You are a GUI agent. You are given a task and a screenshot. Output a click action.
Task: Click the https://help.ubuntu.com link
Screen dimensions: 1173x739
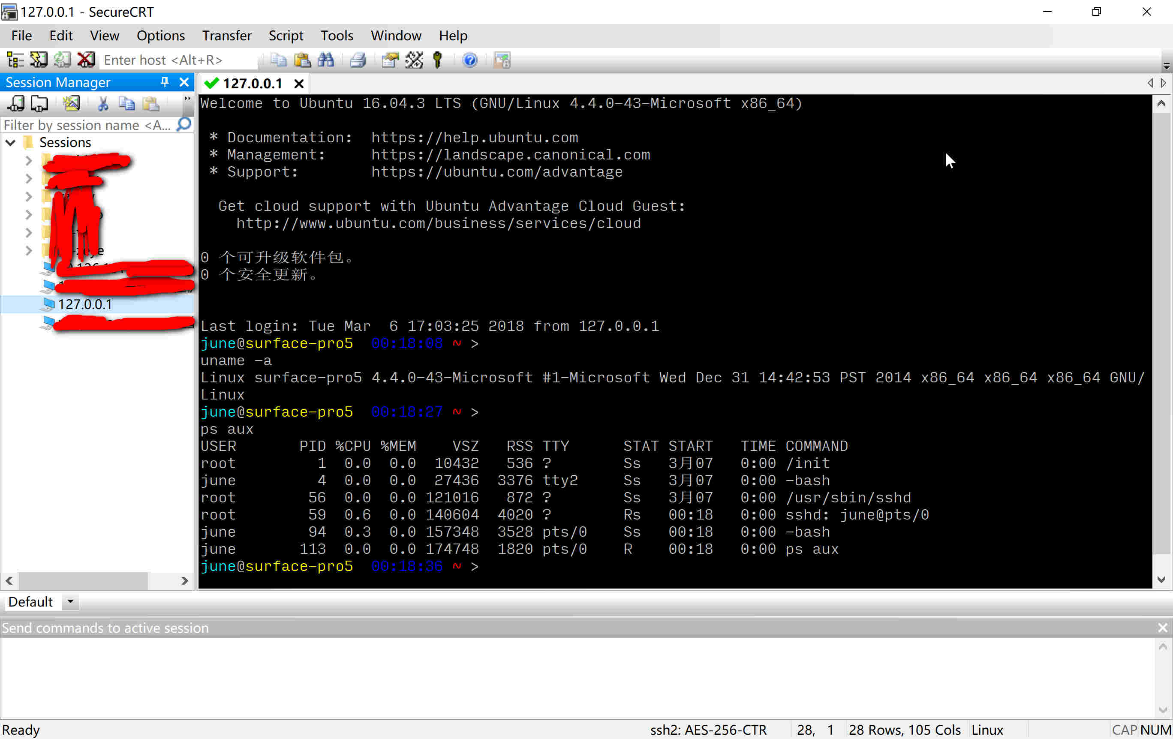(x=475, y=137)
